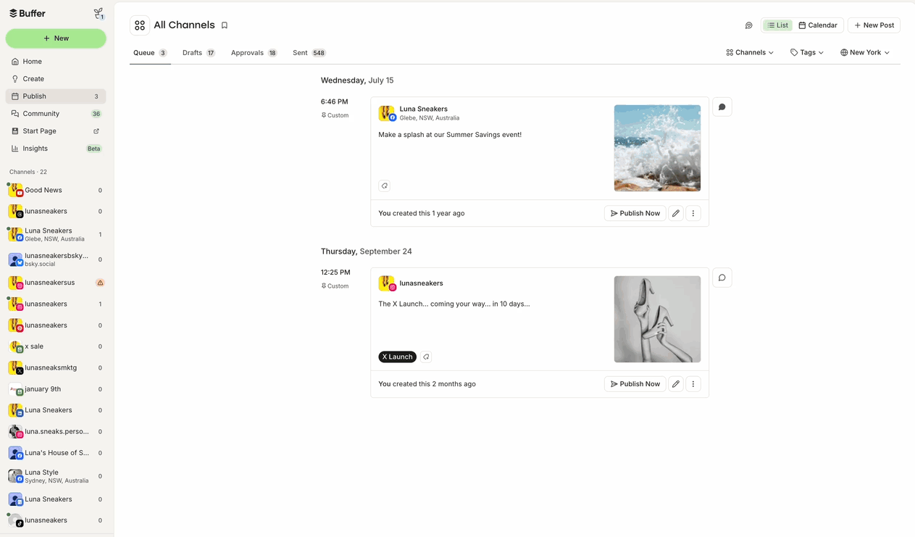Publish Now the X Launch post
The image size is (915, 537).
pyautogui.click(x=635, y=384)
